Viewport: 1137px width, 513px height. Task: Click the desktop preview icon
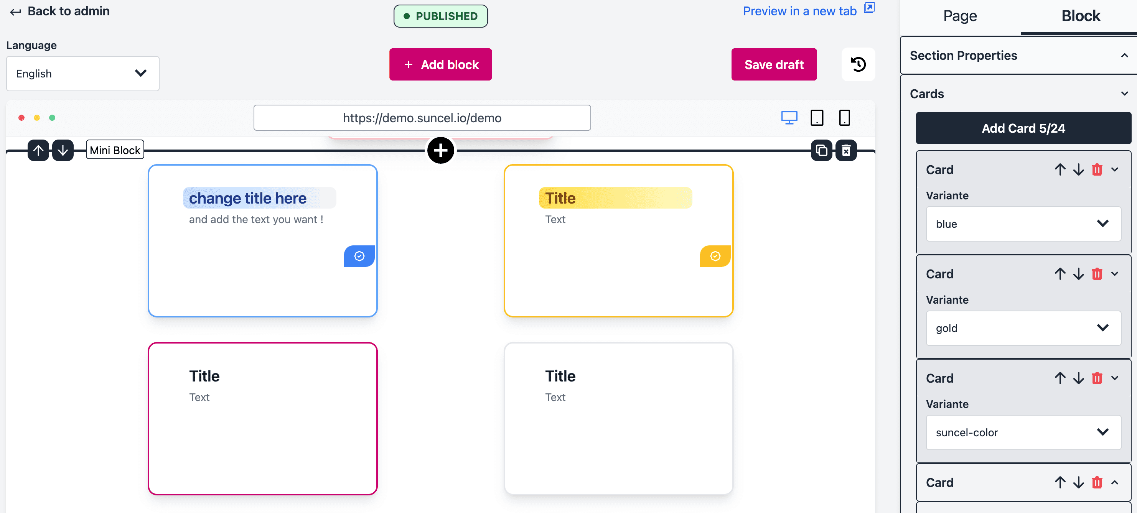pyautogui.click(x=790, y=118)
